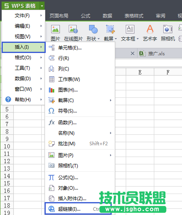Switch to the 页面布局 ribbon tab
This screenshot has width=182, height=215.
[59, 16]
